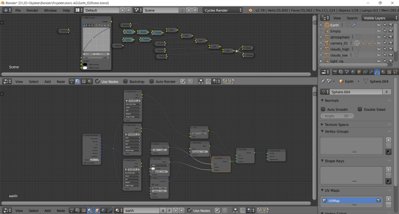This screenshot has width=399, height=214.
Task: Click the Earth object icon in outliner
Action: pos(327,25)
